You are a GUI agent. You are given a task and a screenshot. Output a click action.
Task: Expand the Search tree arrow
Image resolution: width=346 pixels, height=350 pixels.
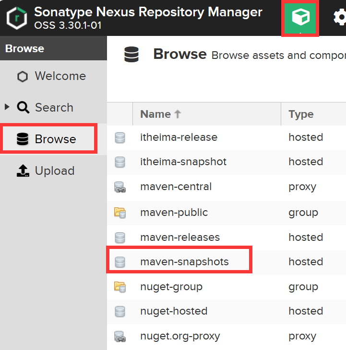(7, 107)
